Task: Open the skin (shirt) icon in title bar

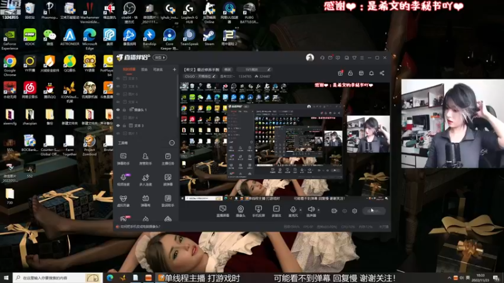Action: 354,58
